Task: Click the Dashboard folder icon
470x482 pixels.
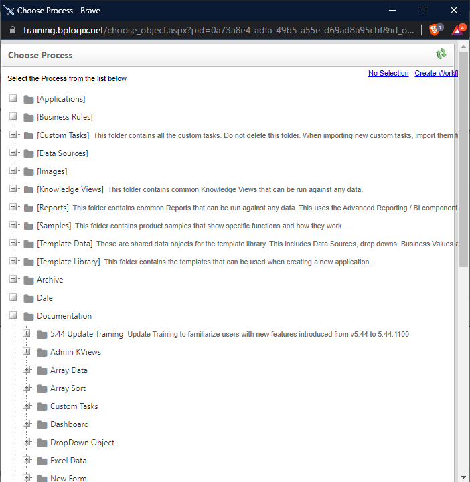Action: coord(42,425)
